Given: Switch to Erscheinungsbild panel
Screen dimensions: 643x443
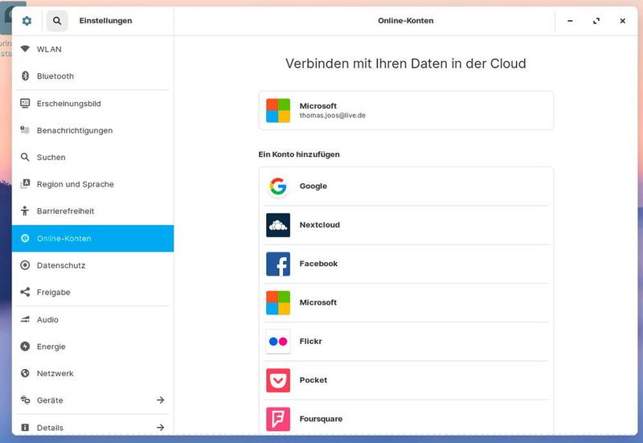Looking at the screenshot, I should 93,104.
